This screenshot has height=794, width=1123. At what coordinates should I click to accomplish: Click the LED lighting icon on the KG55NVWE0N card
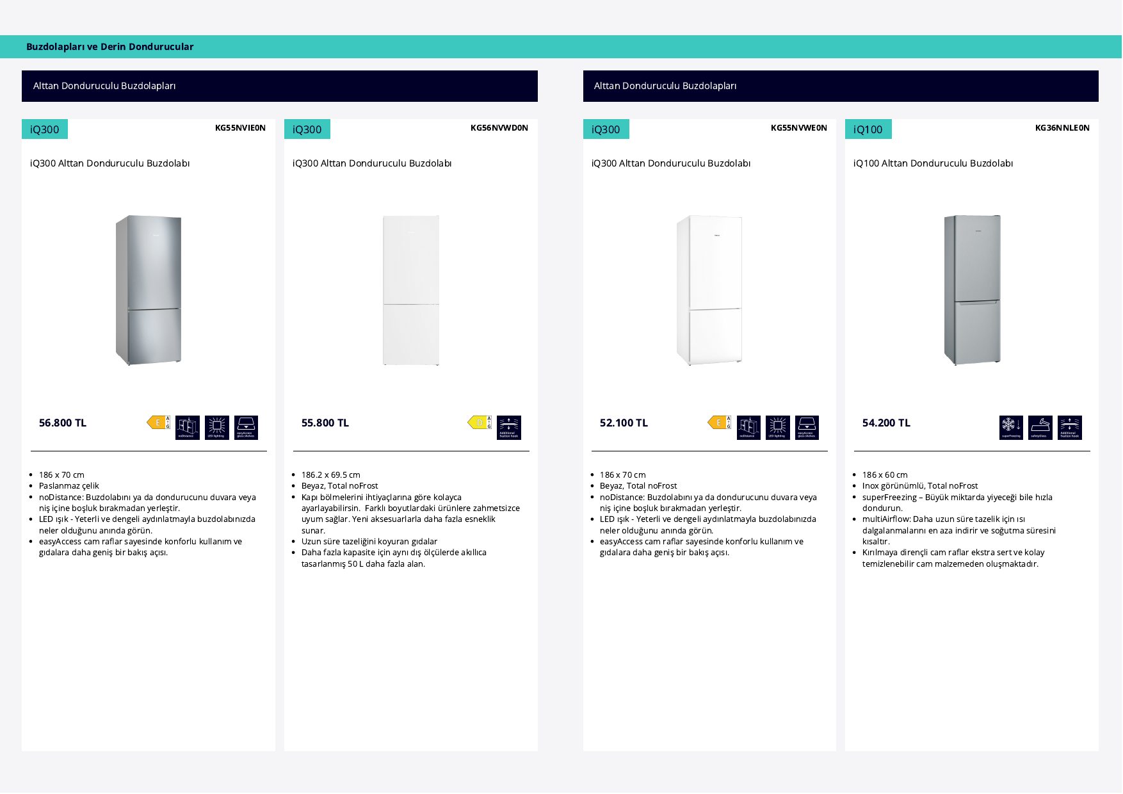pos(778,428)
